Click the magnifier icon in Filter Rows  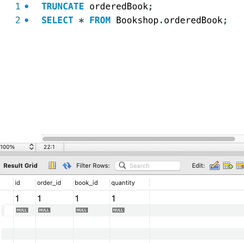(122, 166)
